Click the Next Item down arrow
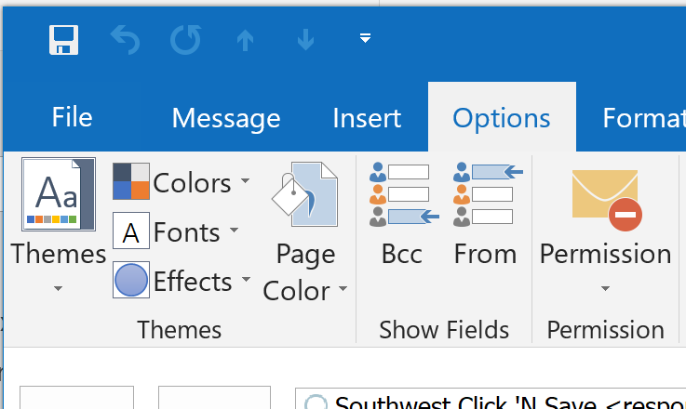 (x=304, y=39)
